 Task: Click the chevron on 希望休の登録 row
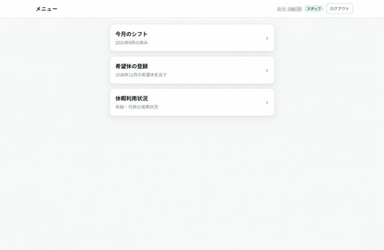[267, 70]
